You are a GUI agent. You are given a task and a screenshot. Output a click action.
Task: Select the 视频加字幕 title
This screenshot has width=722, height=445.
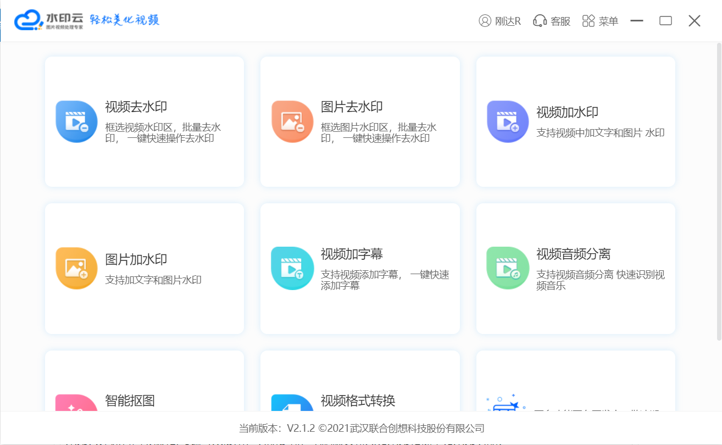(x=352, y=254)
